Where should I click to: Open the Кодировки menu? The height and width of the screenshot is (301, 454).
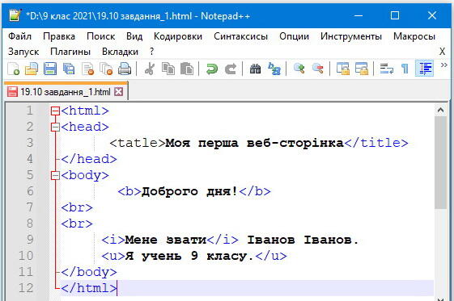(178, 36)
